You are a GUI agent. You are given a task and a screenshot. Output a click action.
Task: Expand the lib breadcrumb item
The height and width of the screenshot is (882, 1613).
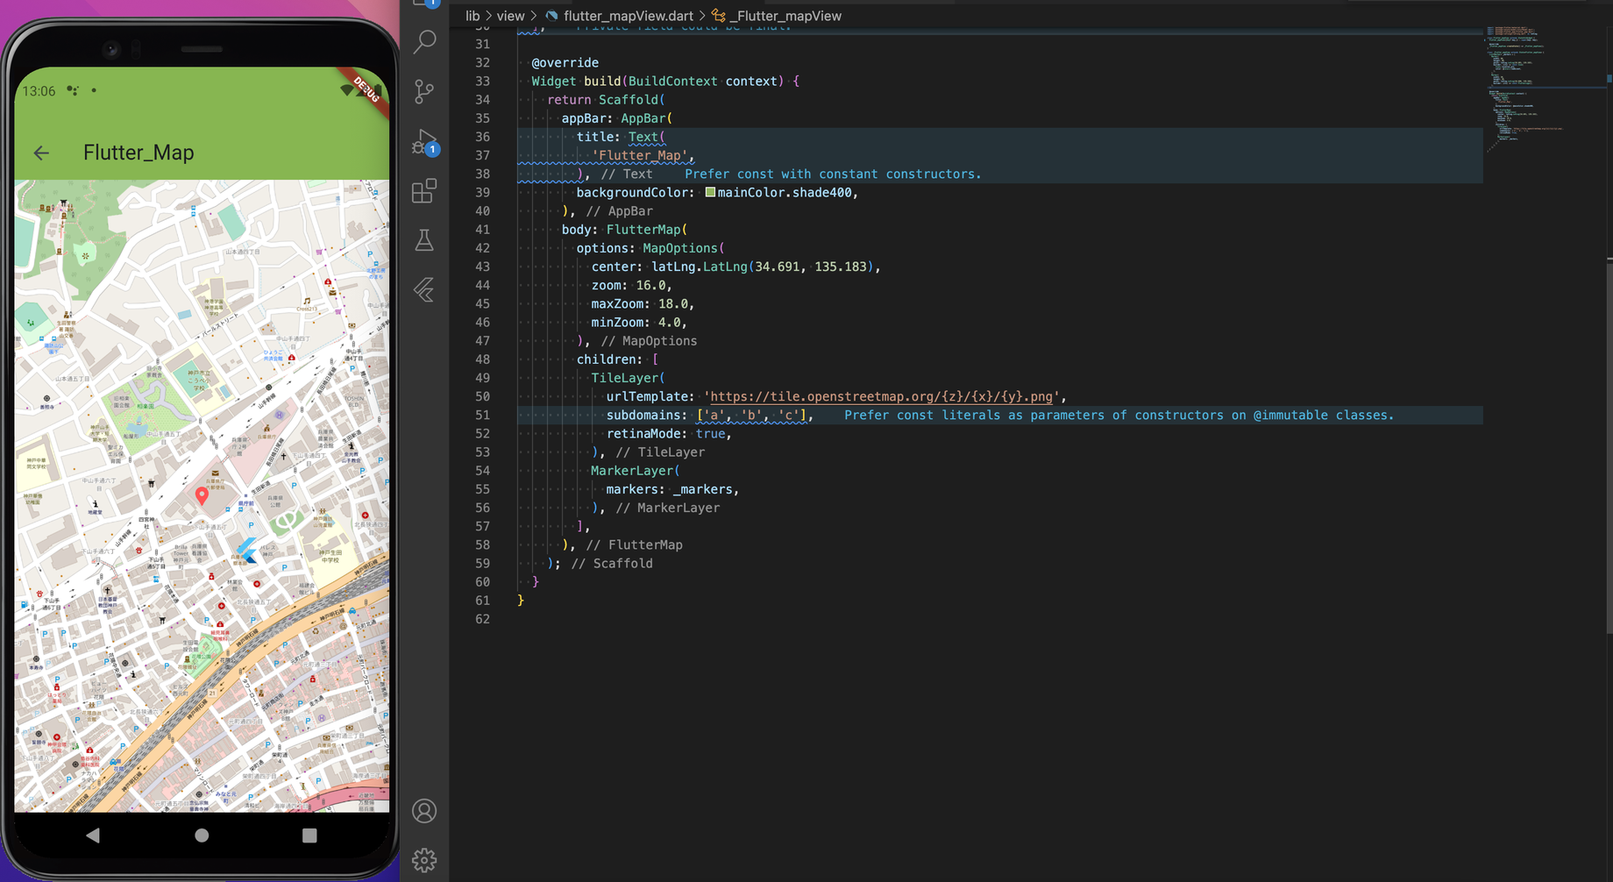coord(473,15)
